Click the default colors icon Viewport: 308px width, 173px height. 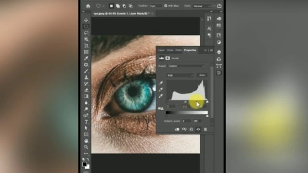pyautogui.click(x=84, y=159)
